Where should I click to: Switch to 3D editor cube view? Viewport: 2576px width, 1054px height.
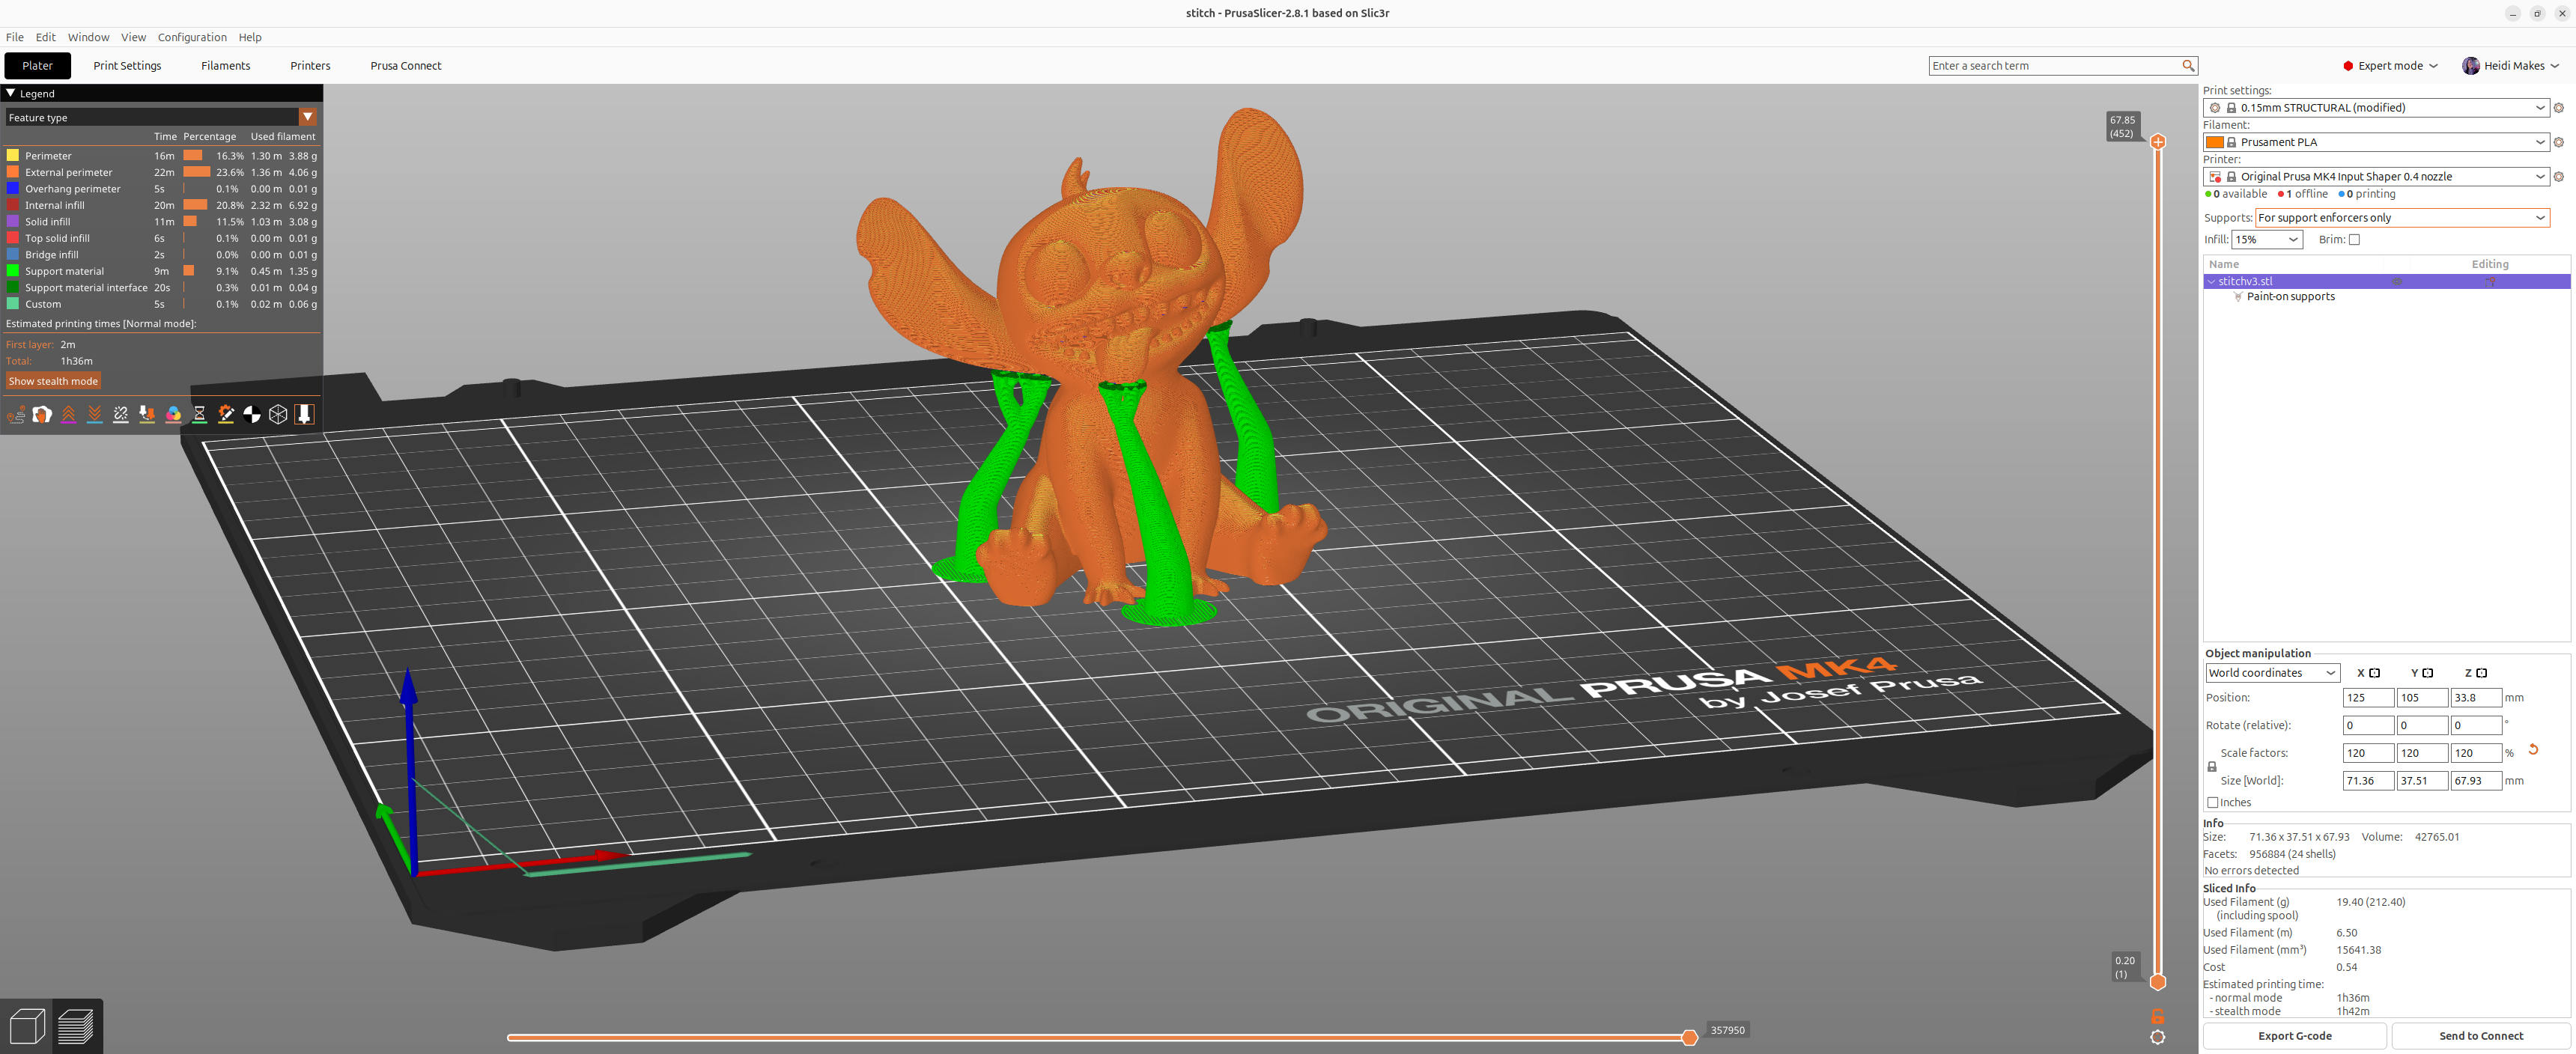click(x=27, y=1026)
